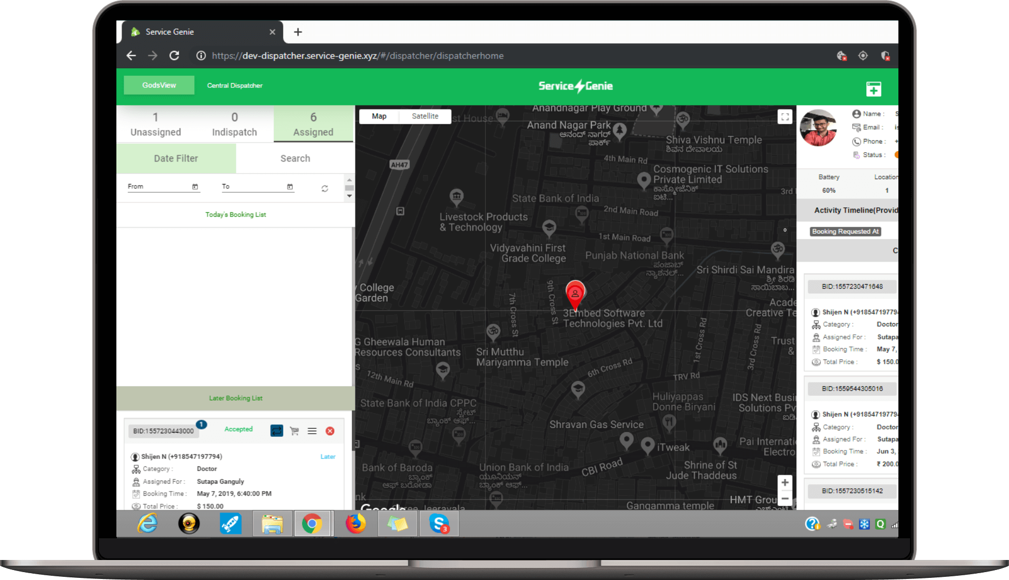This screenshot has width=1009, height=580.
Task: Open booking BID:1557230471648 in timeline panel
Action: (852, 287)
